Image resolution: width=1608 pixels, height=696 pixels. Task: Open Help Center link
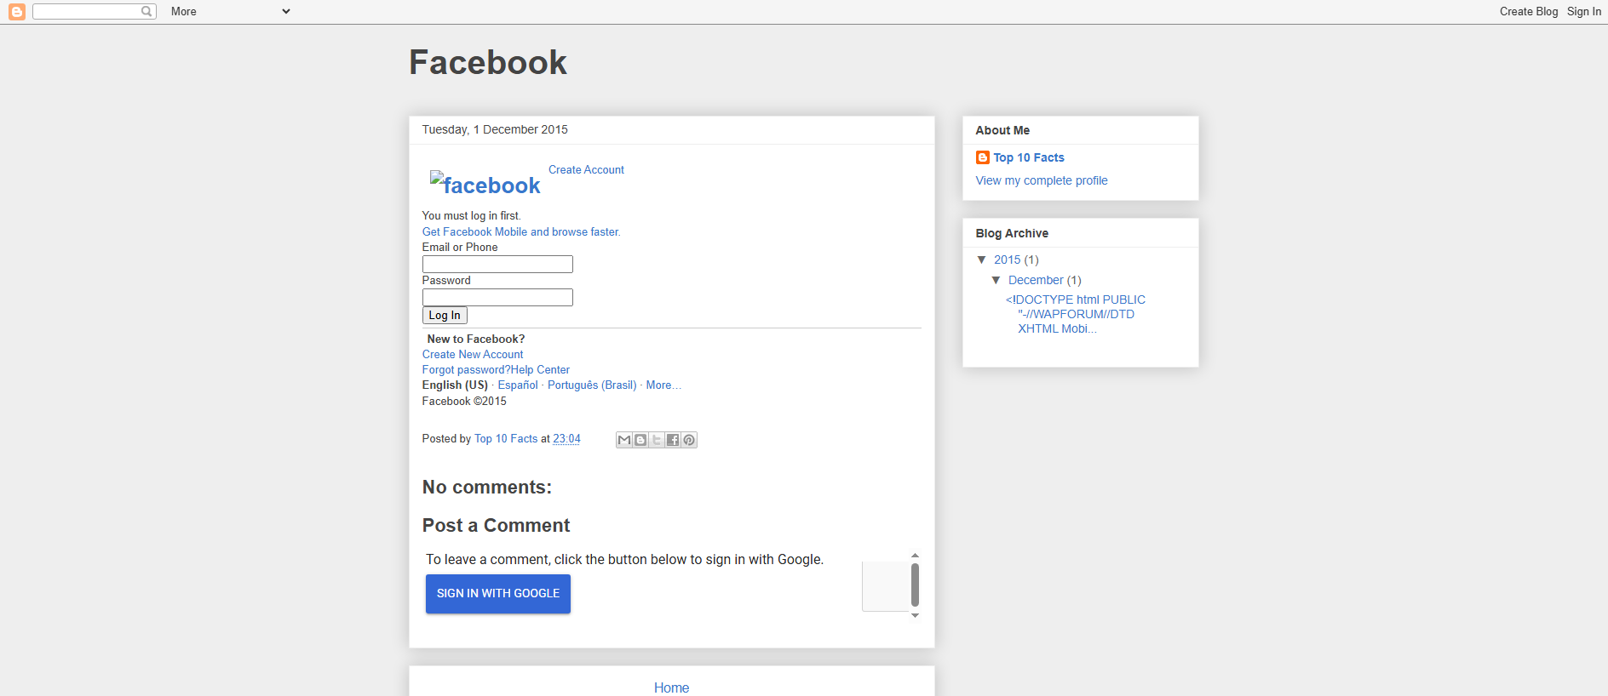tap(540, 370)
